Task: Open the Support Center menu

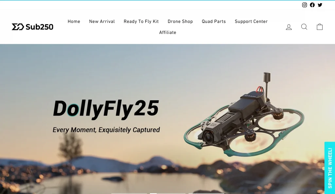Action: (251, 21)
